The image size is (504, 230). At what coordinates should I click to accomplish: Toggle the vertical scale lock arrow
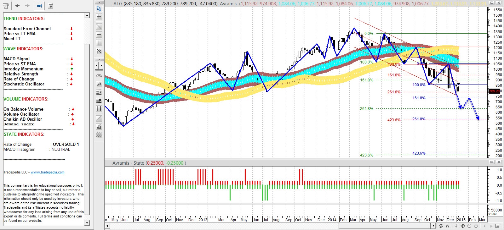point(456,226)
